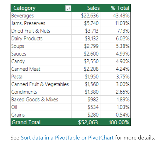Click the Dairy Products sales value $3,132
Image resolution: width=165 pixels, height=142 pixels.
click(86, 39)
